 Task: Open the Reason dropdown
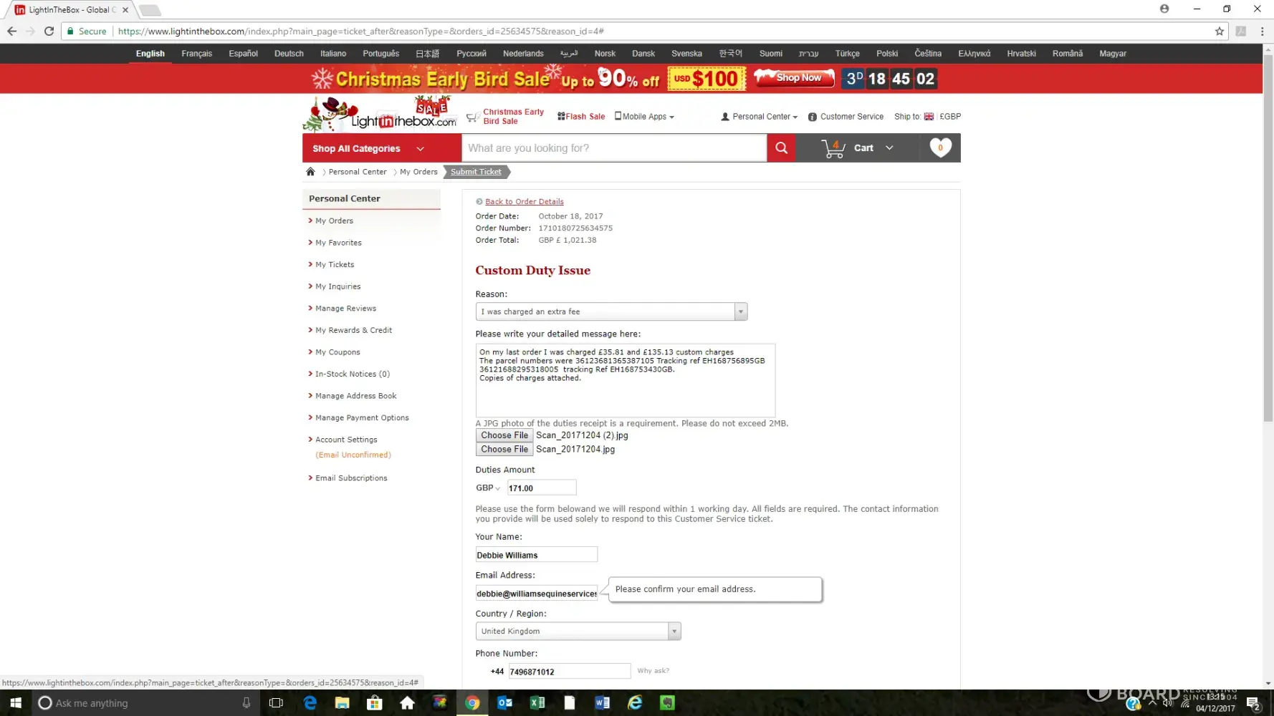click(611, 311)
